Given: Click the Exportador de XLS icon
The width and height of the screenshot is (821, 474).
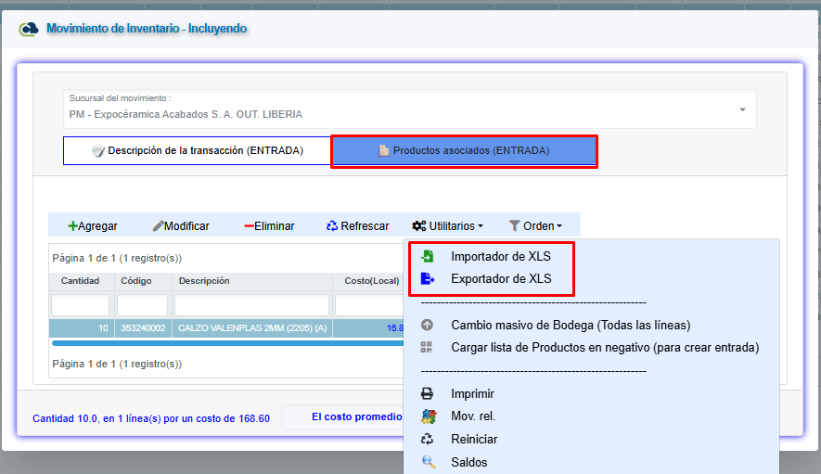Looking at the screenshot, I should [427, 278].
